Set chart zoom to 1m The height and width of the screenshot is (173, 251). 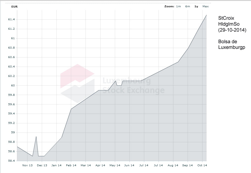[x=178, y=6]
